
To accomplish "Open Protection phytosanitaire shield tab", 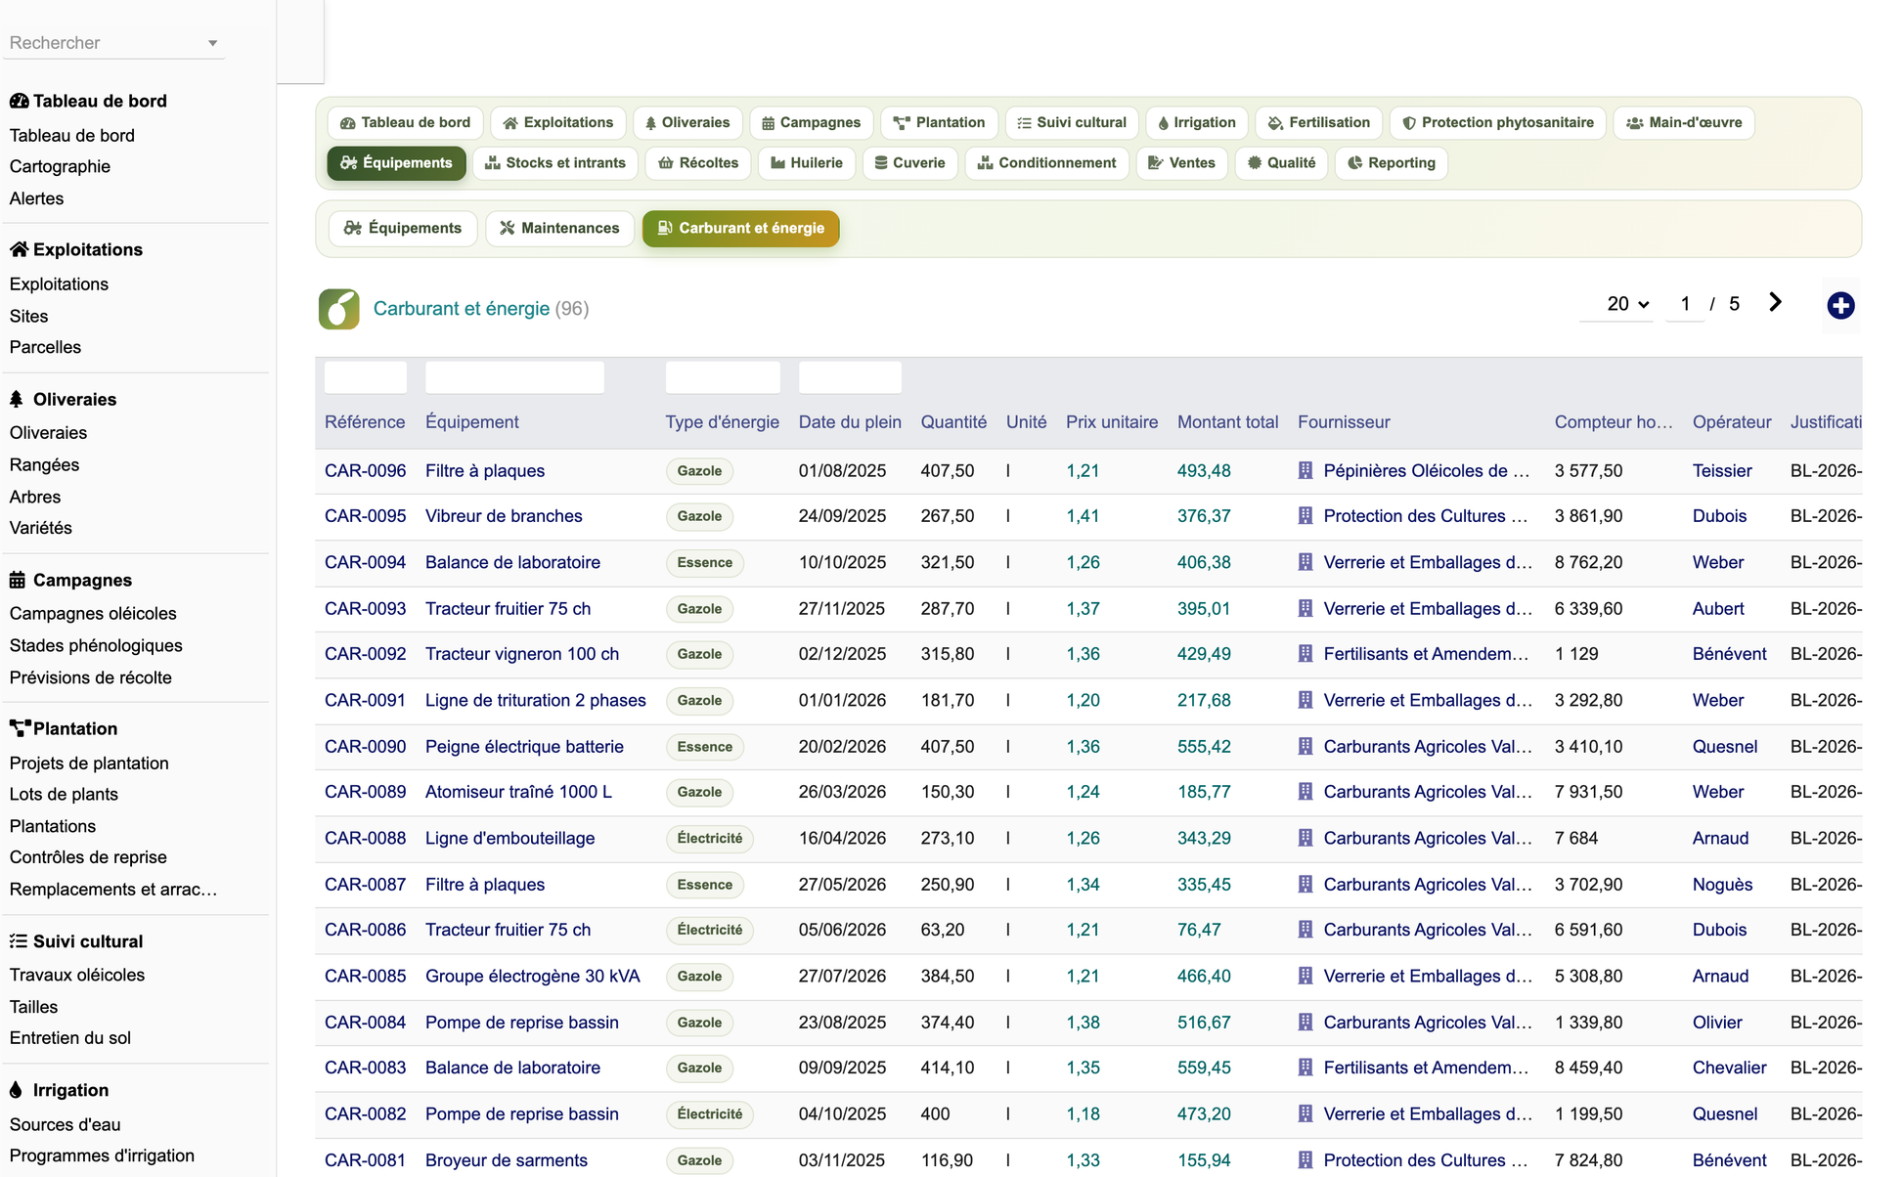I will (x=1497, y=122).
